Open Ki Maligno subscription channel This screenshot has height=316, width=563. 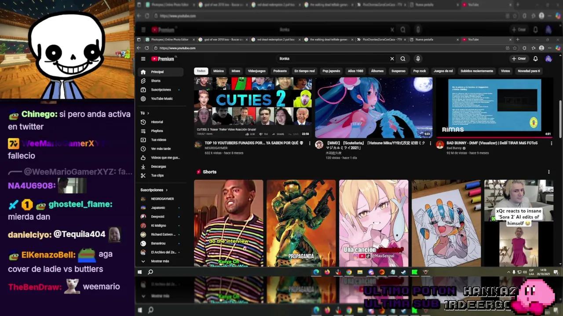pos(160,226)
